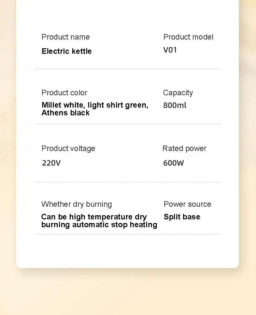Click the "Whether dry burning" label
The width and height of the screenshot is (256, 315).
[x=76, y=204]
